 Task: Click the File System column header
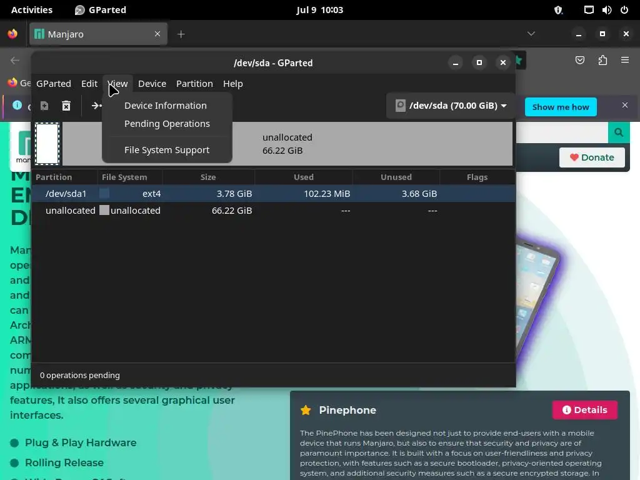pos(130,177)
